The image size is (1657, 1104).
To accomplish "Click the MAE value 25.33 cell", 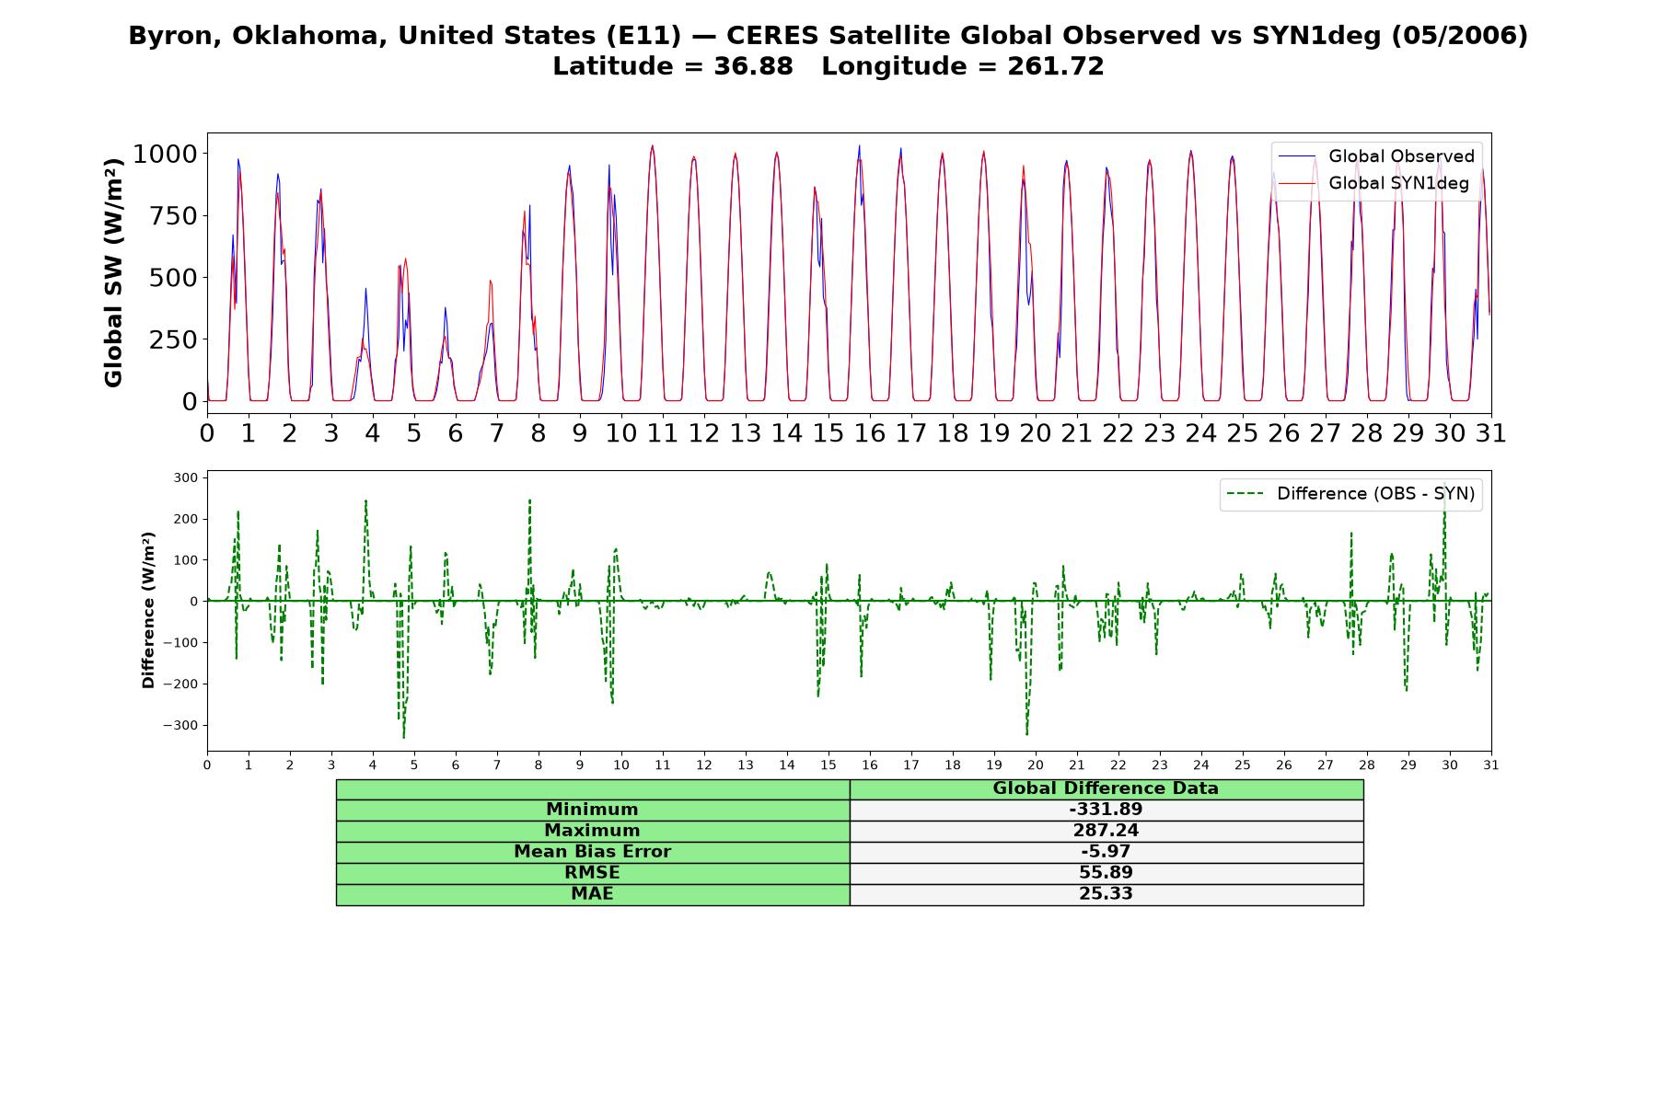I will (x=1107, y=894).
